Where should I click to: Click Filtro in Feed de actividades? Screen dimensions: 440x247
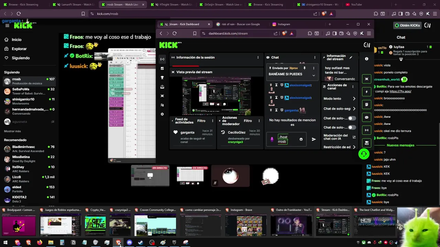201,121
